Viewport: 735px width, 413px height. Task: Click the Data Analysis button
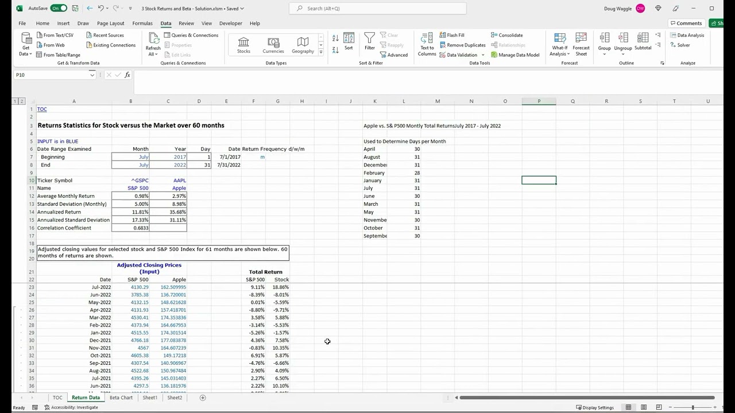click(x=686, y=35)
